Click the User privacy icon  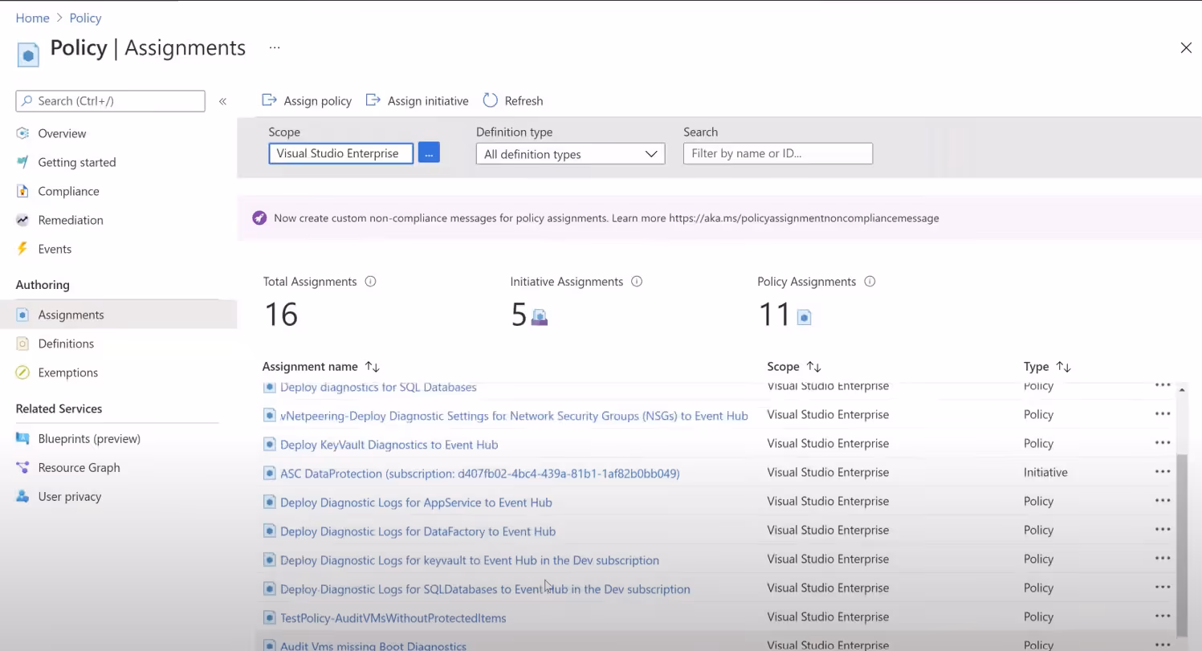click(x=22, y=496)
